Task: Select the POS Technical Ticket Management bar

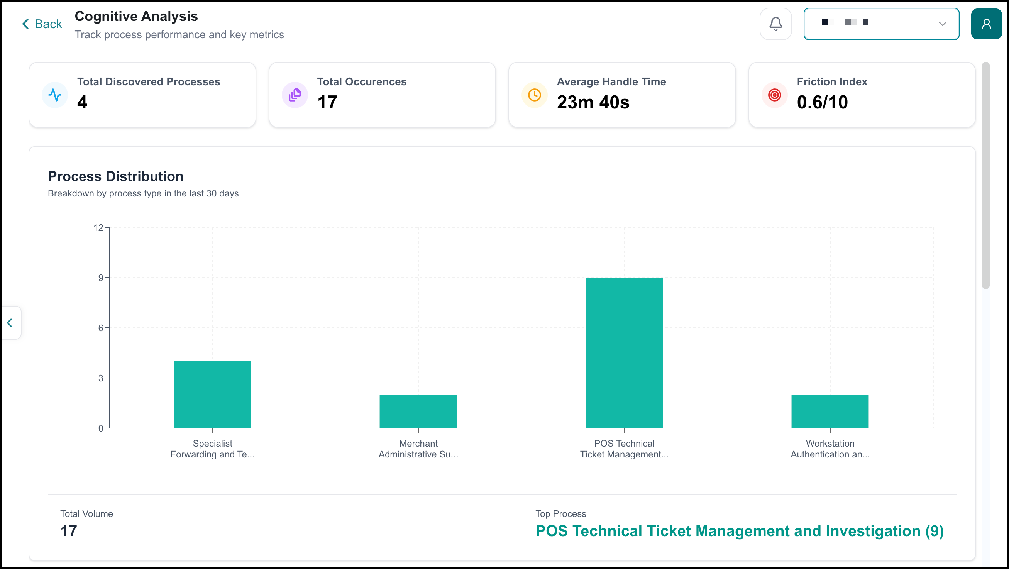Action: [x=624, y=353]
